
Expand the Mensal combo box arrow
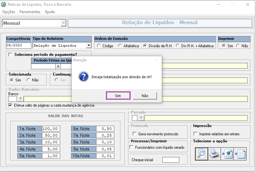[x=64, y=23]
